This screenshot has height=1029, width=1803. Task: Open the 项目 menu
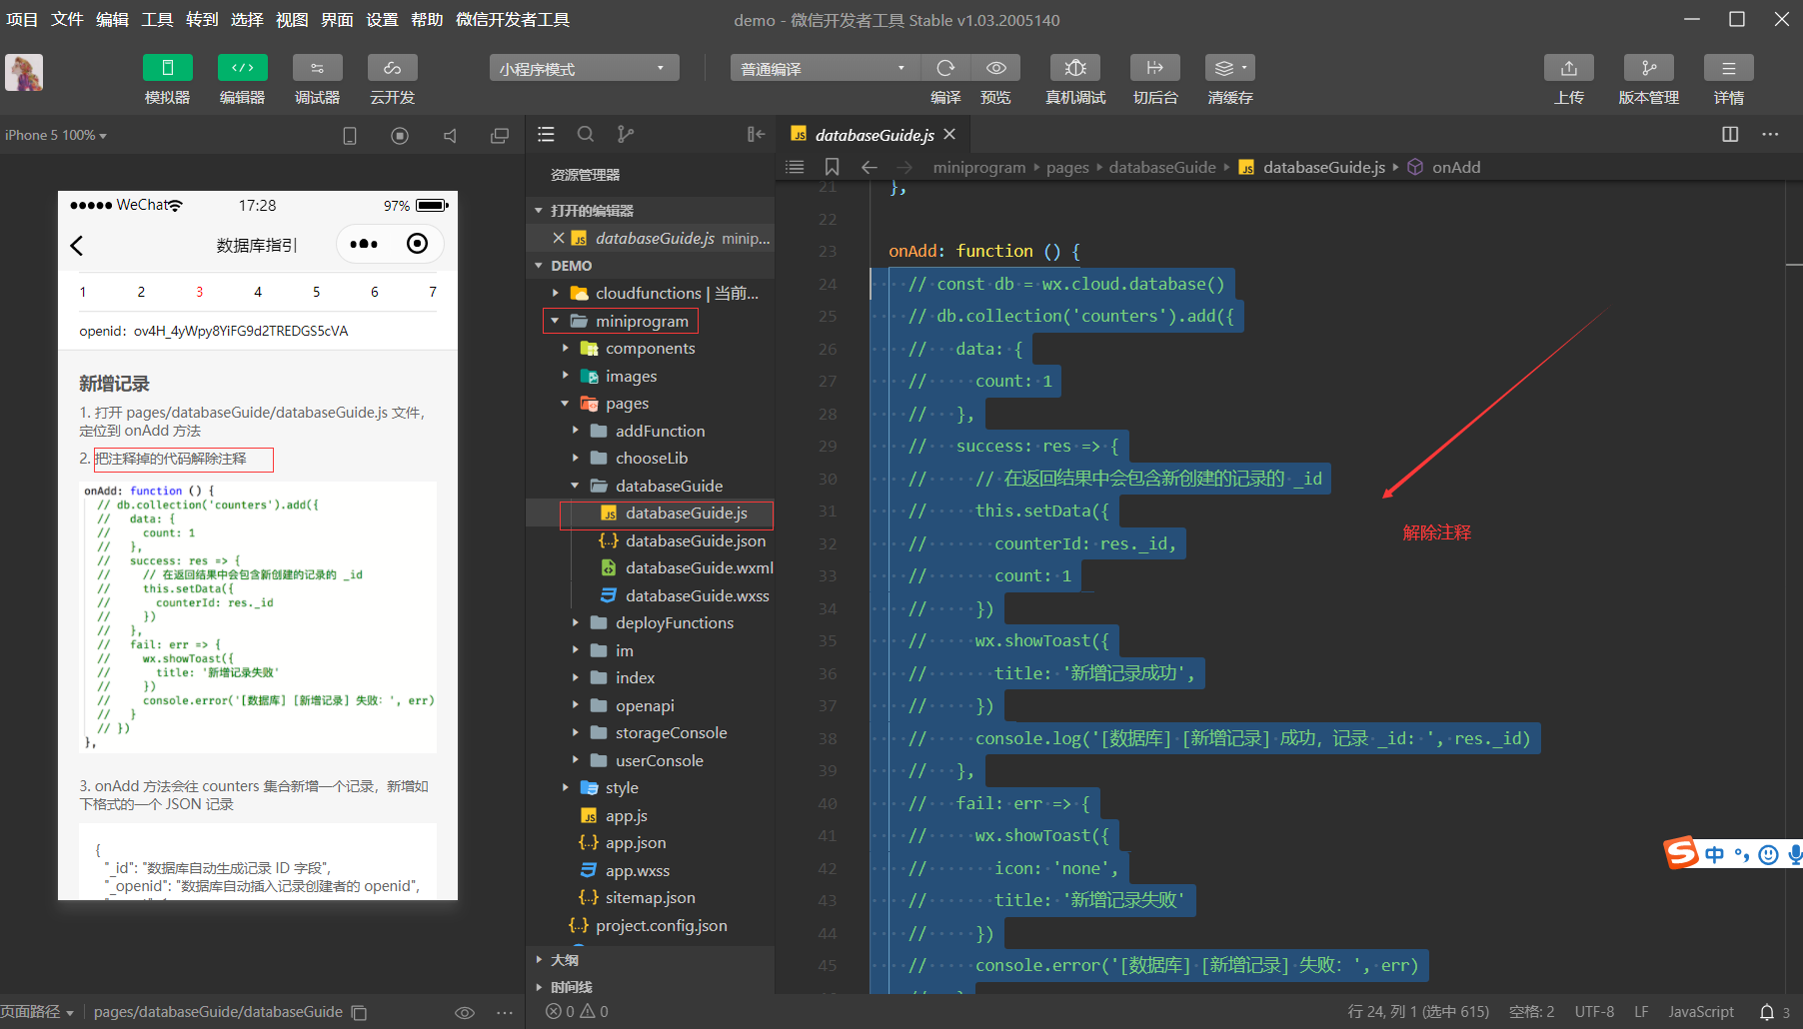(x=22, y=20)
